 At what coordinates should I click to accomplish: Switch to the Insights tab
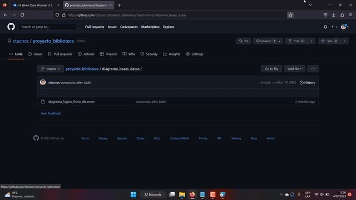172,54
